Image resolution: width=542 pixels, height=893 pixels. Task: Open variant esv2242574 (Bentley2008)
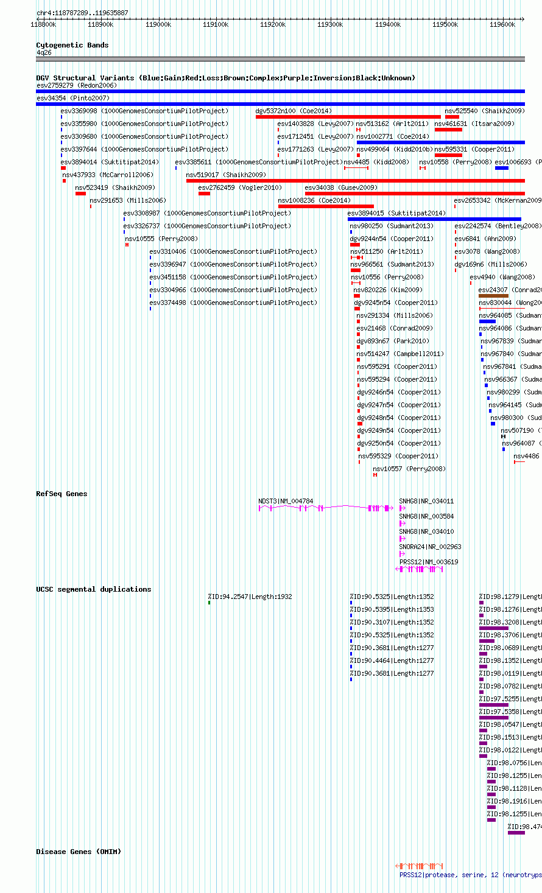[x=498, y=226]
